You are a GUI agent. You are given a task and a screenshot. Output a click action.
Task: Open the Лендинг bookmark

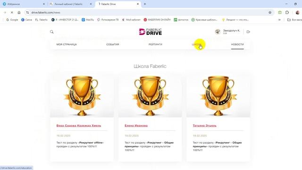point(235,20)
